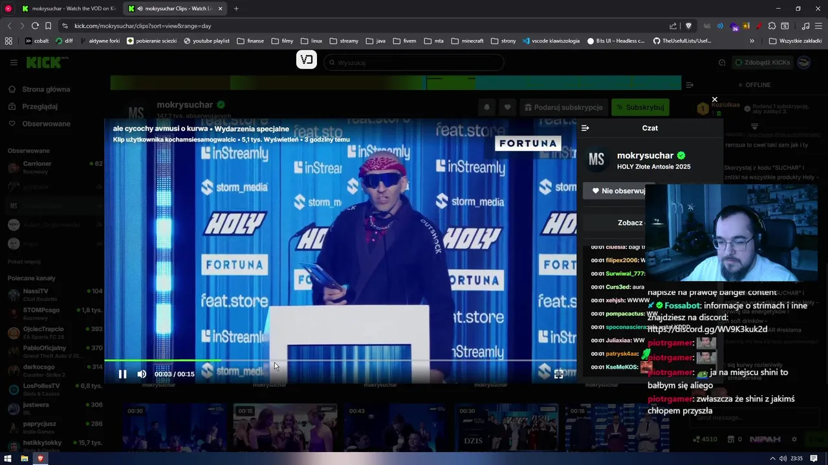Open Brave Shields lion icon
The width and height of the screenshot is (828, 465).
click(x=688, y=26)
